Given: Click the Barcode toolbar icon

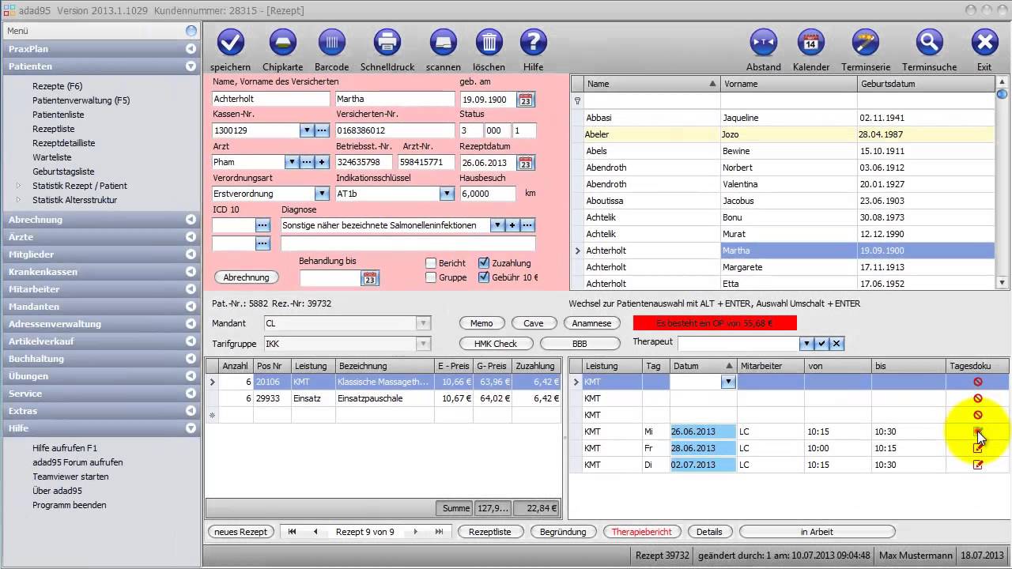Looking at the screenshot, I should [331, 43].
